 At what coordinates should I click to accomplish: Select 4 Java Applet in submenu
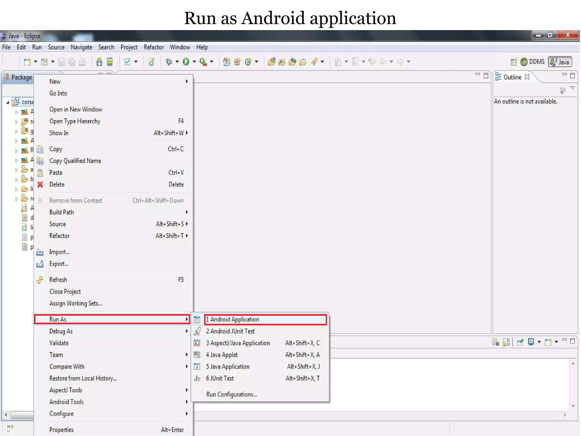[260, 355]
